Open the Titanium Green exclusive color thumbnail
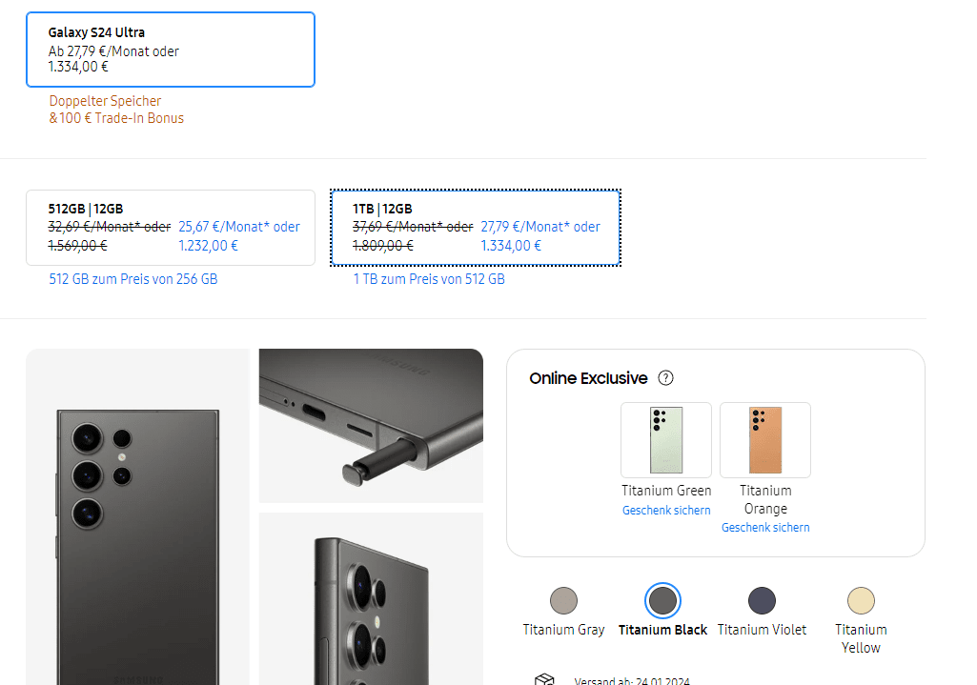Screen dimensions: 977x685 coord(666,440)
